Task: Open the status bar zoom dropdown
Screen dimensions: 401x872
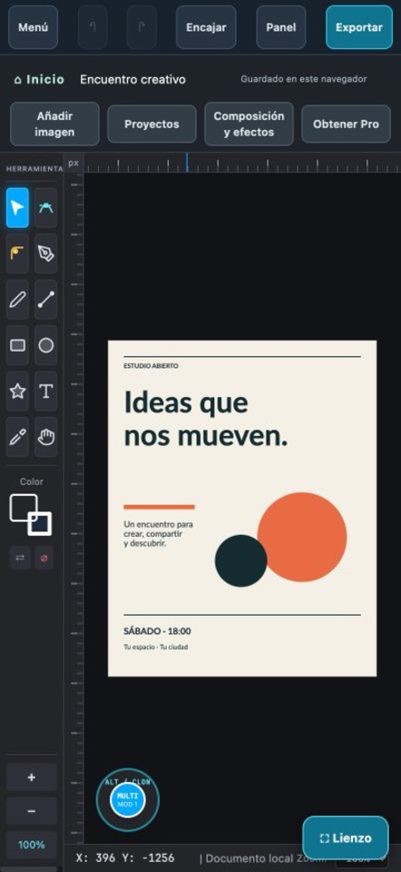Action: coord(361,858)
